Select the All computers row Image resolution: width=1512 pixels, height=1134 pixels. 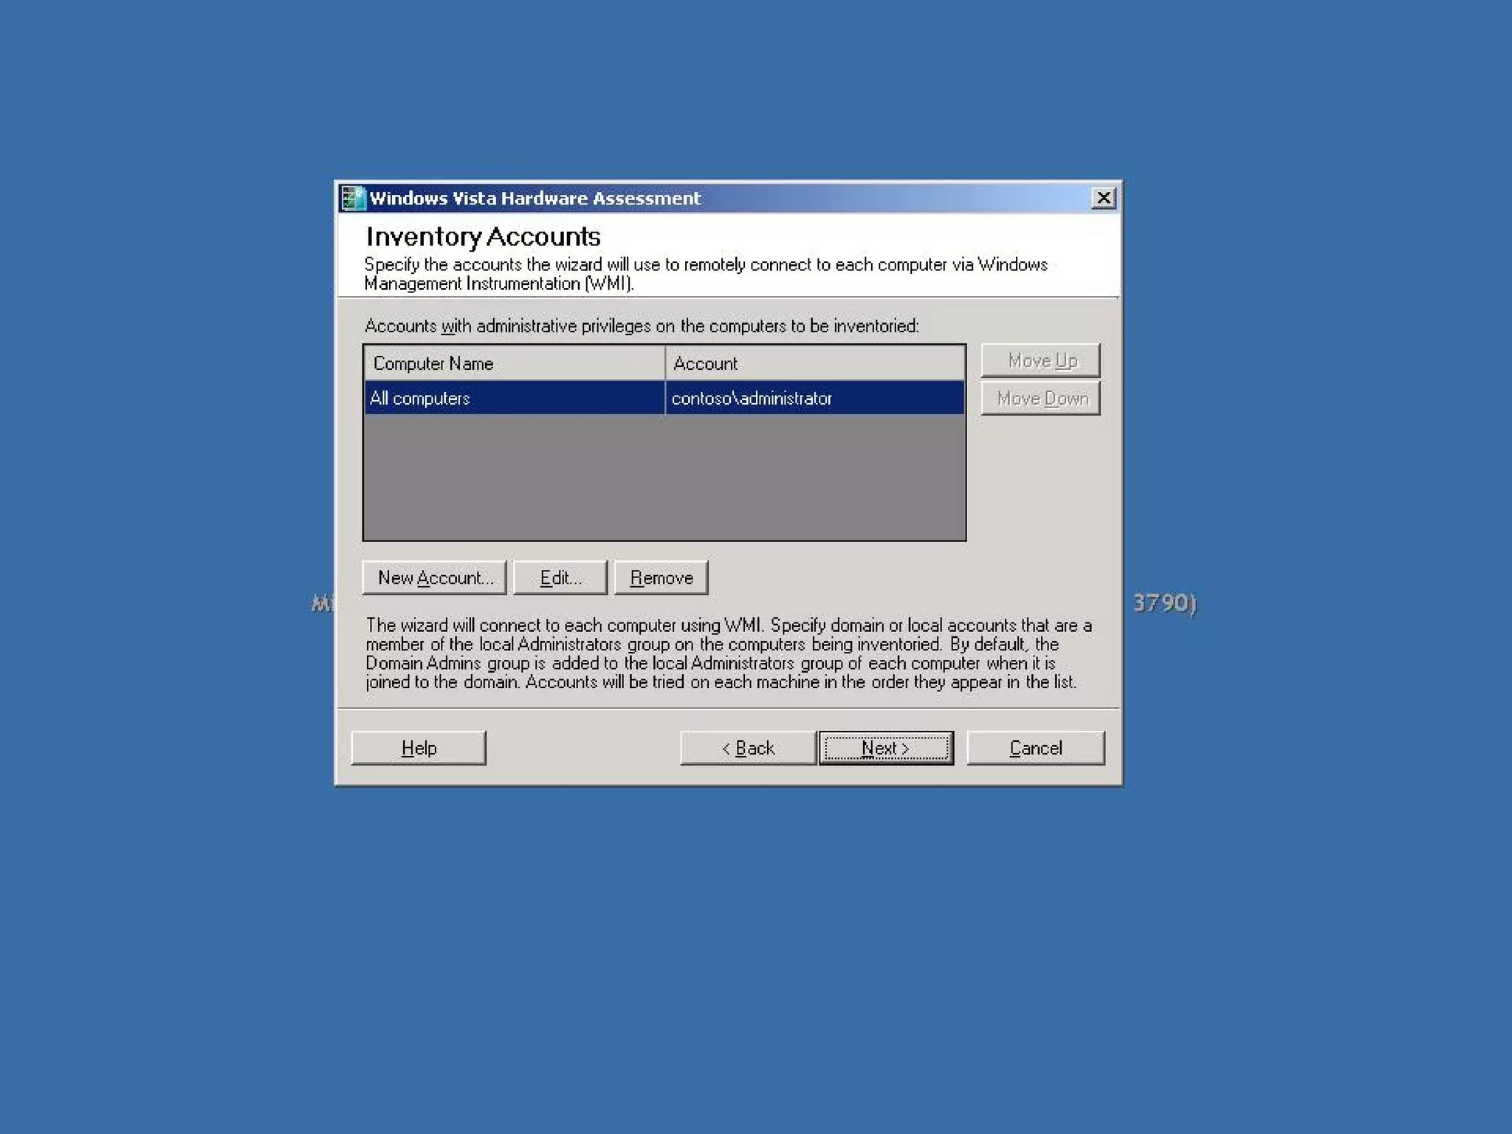click(x=419, y=399)
